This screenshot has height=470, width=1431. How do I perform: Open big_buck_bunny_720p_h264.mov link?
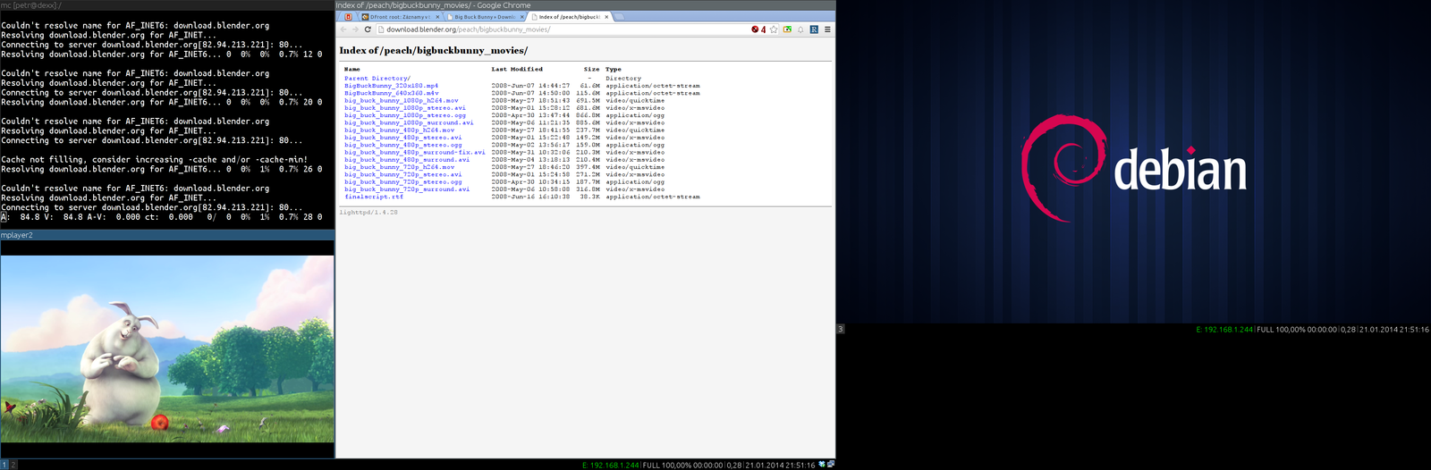tap(399, 167)
